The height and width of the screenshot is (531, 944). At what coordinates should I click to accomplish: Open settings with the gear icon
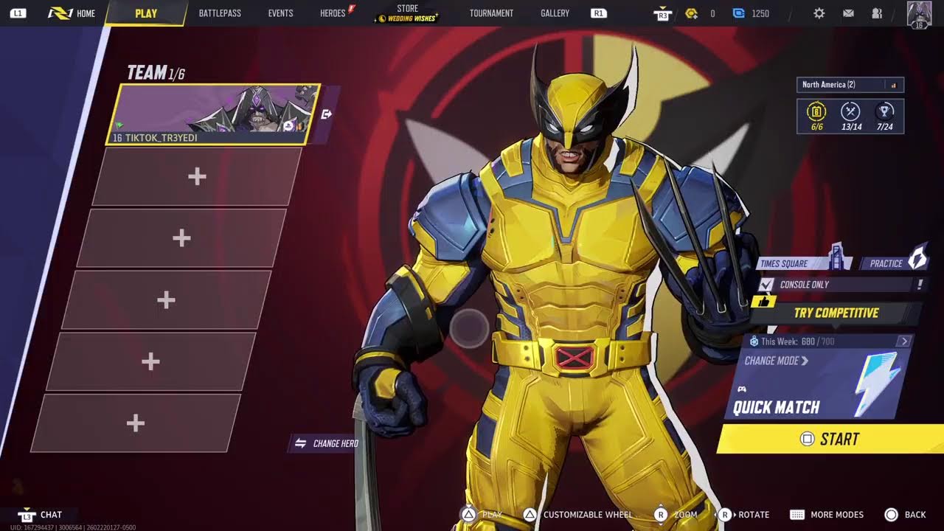point(819,13)
